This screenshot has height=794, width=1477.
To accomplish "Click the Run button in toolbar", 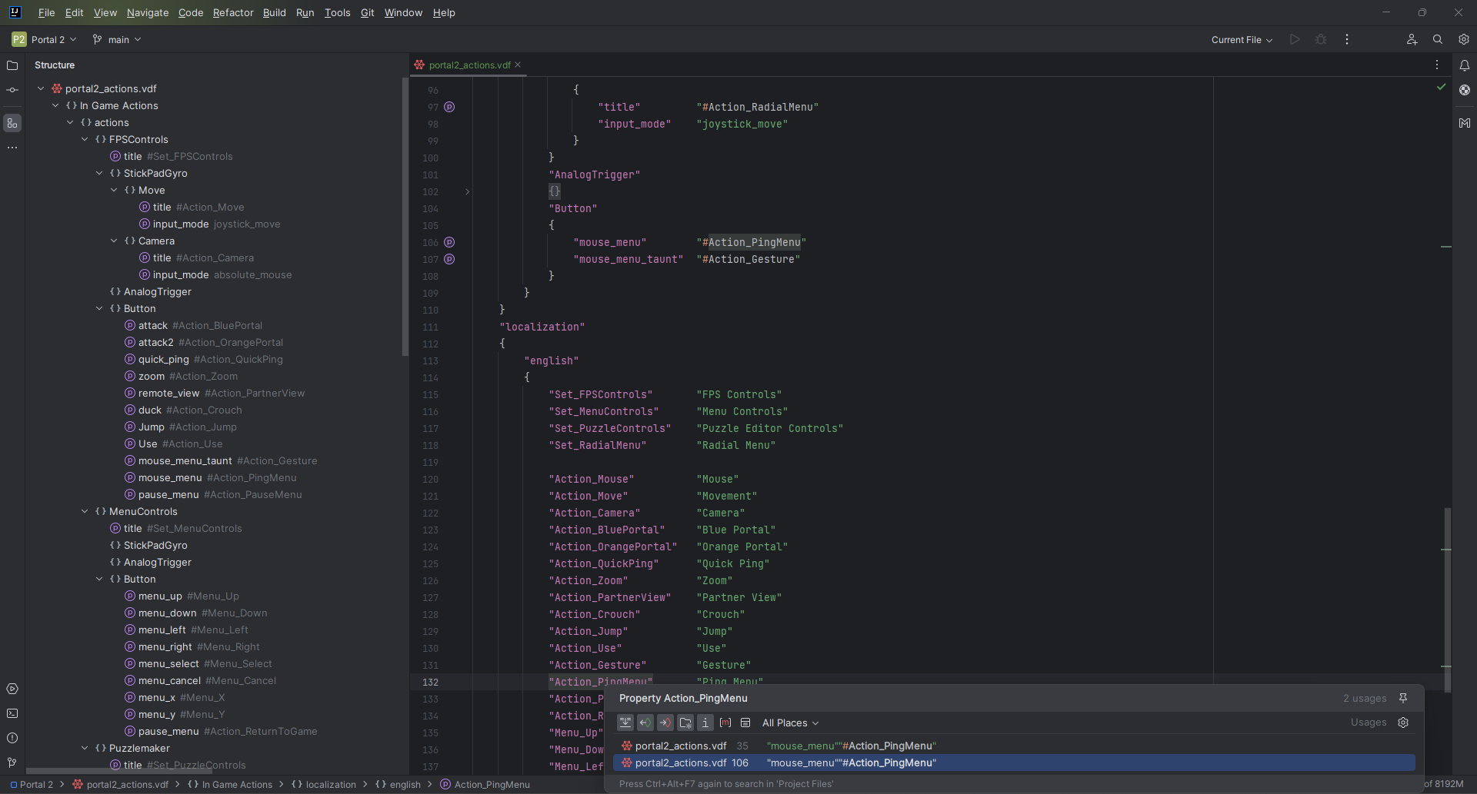I will tap(1295, 39).
